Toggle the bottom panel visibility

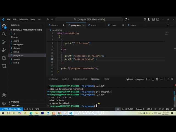(153, 19)
